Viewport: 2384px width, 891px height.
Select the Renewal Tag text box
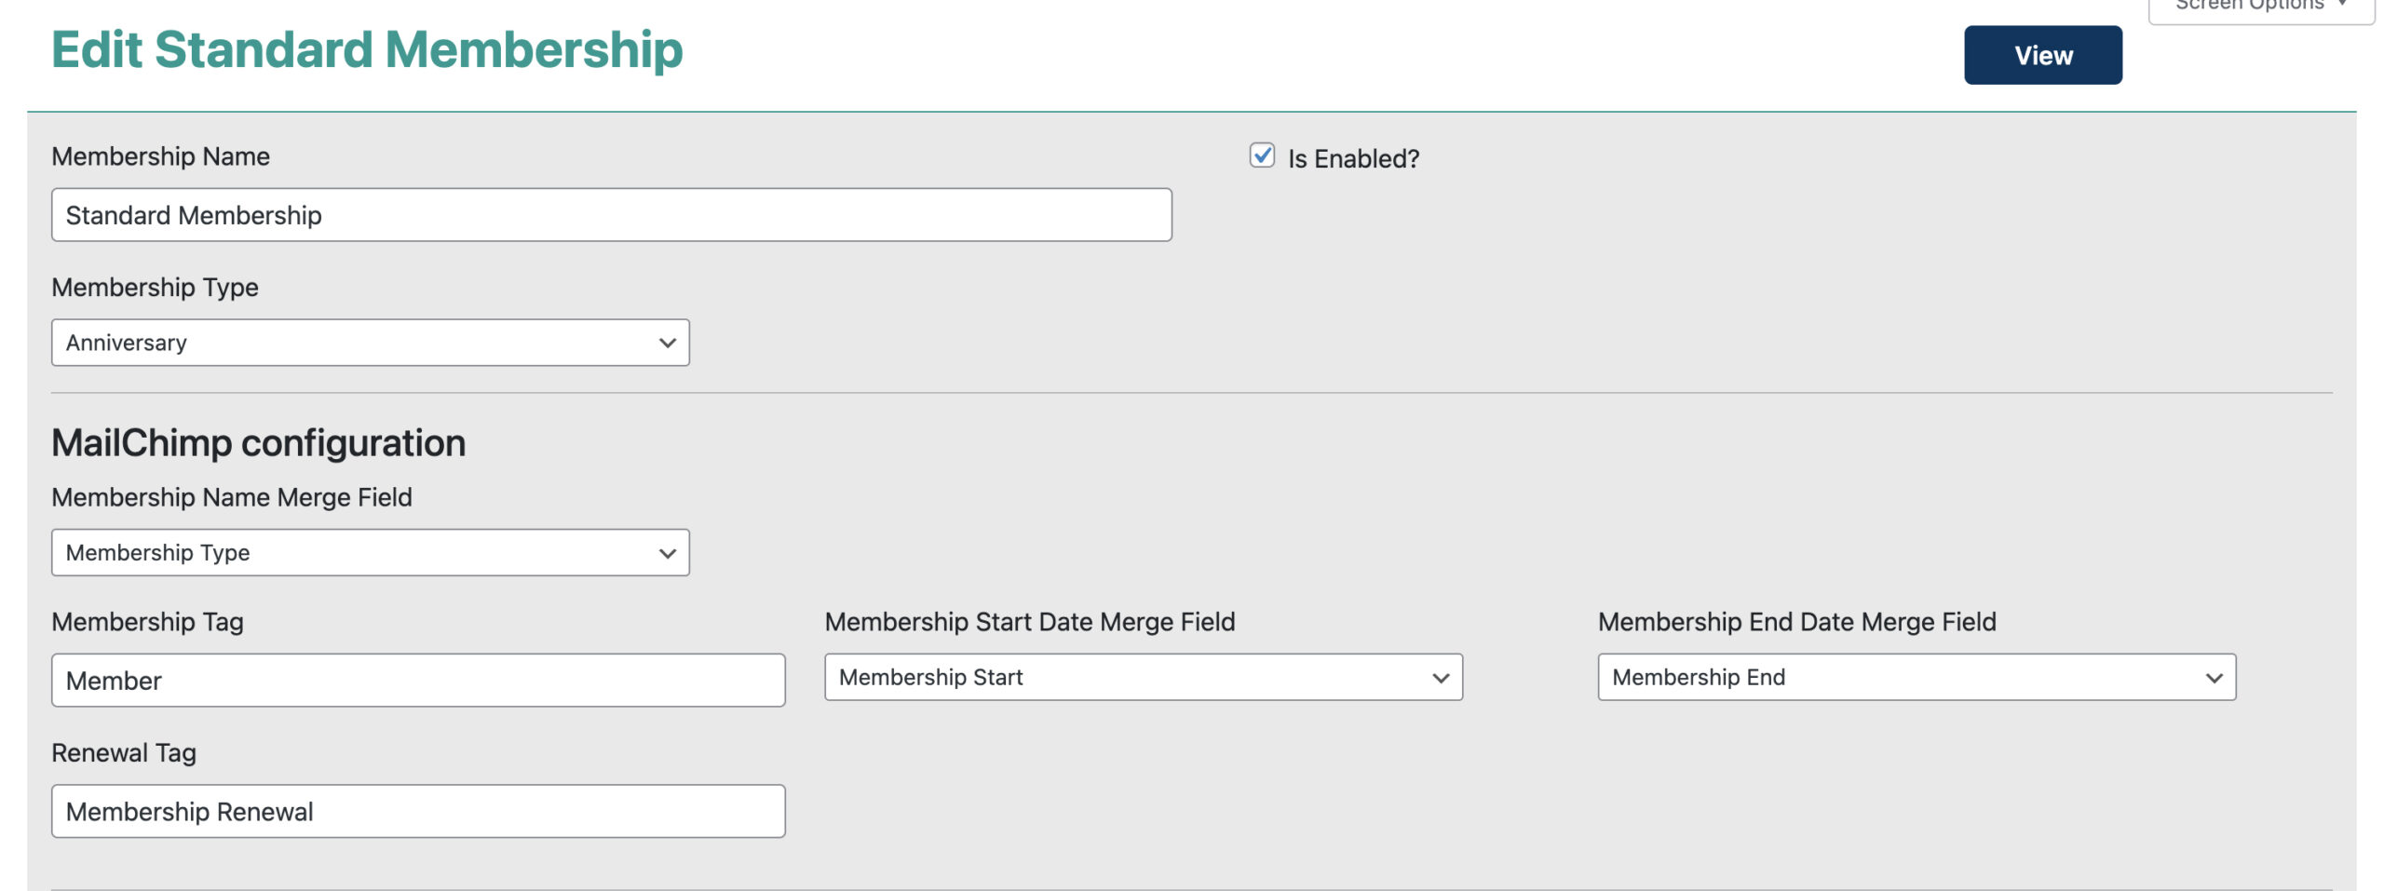tap(418, 812)
